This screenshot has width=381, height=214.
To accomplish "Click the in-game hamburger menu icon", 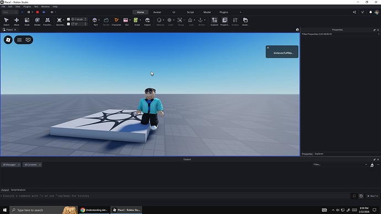I will point(19,40).
